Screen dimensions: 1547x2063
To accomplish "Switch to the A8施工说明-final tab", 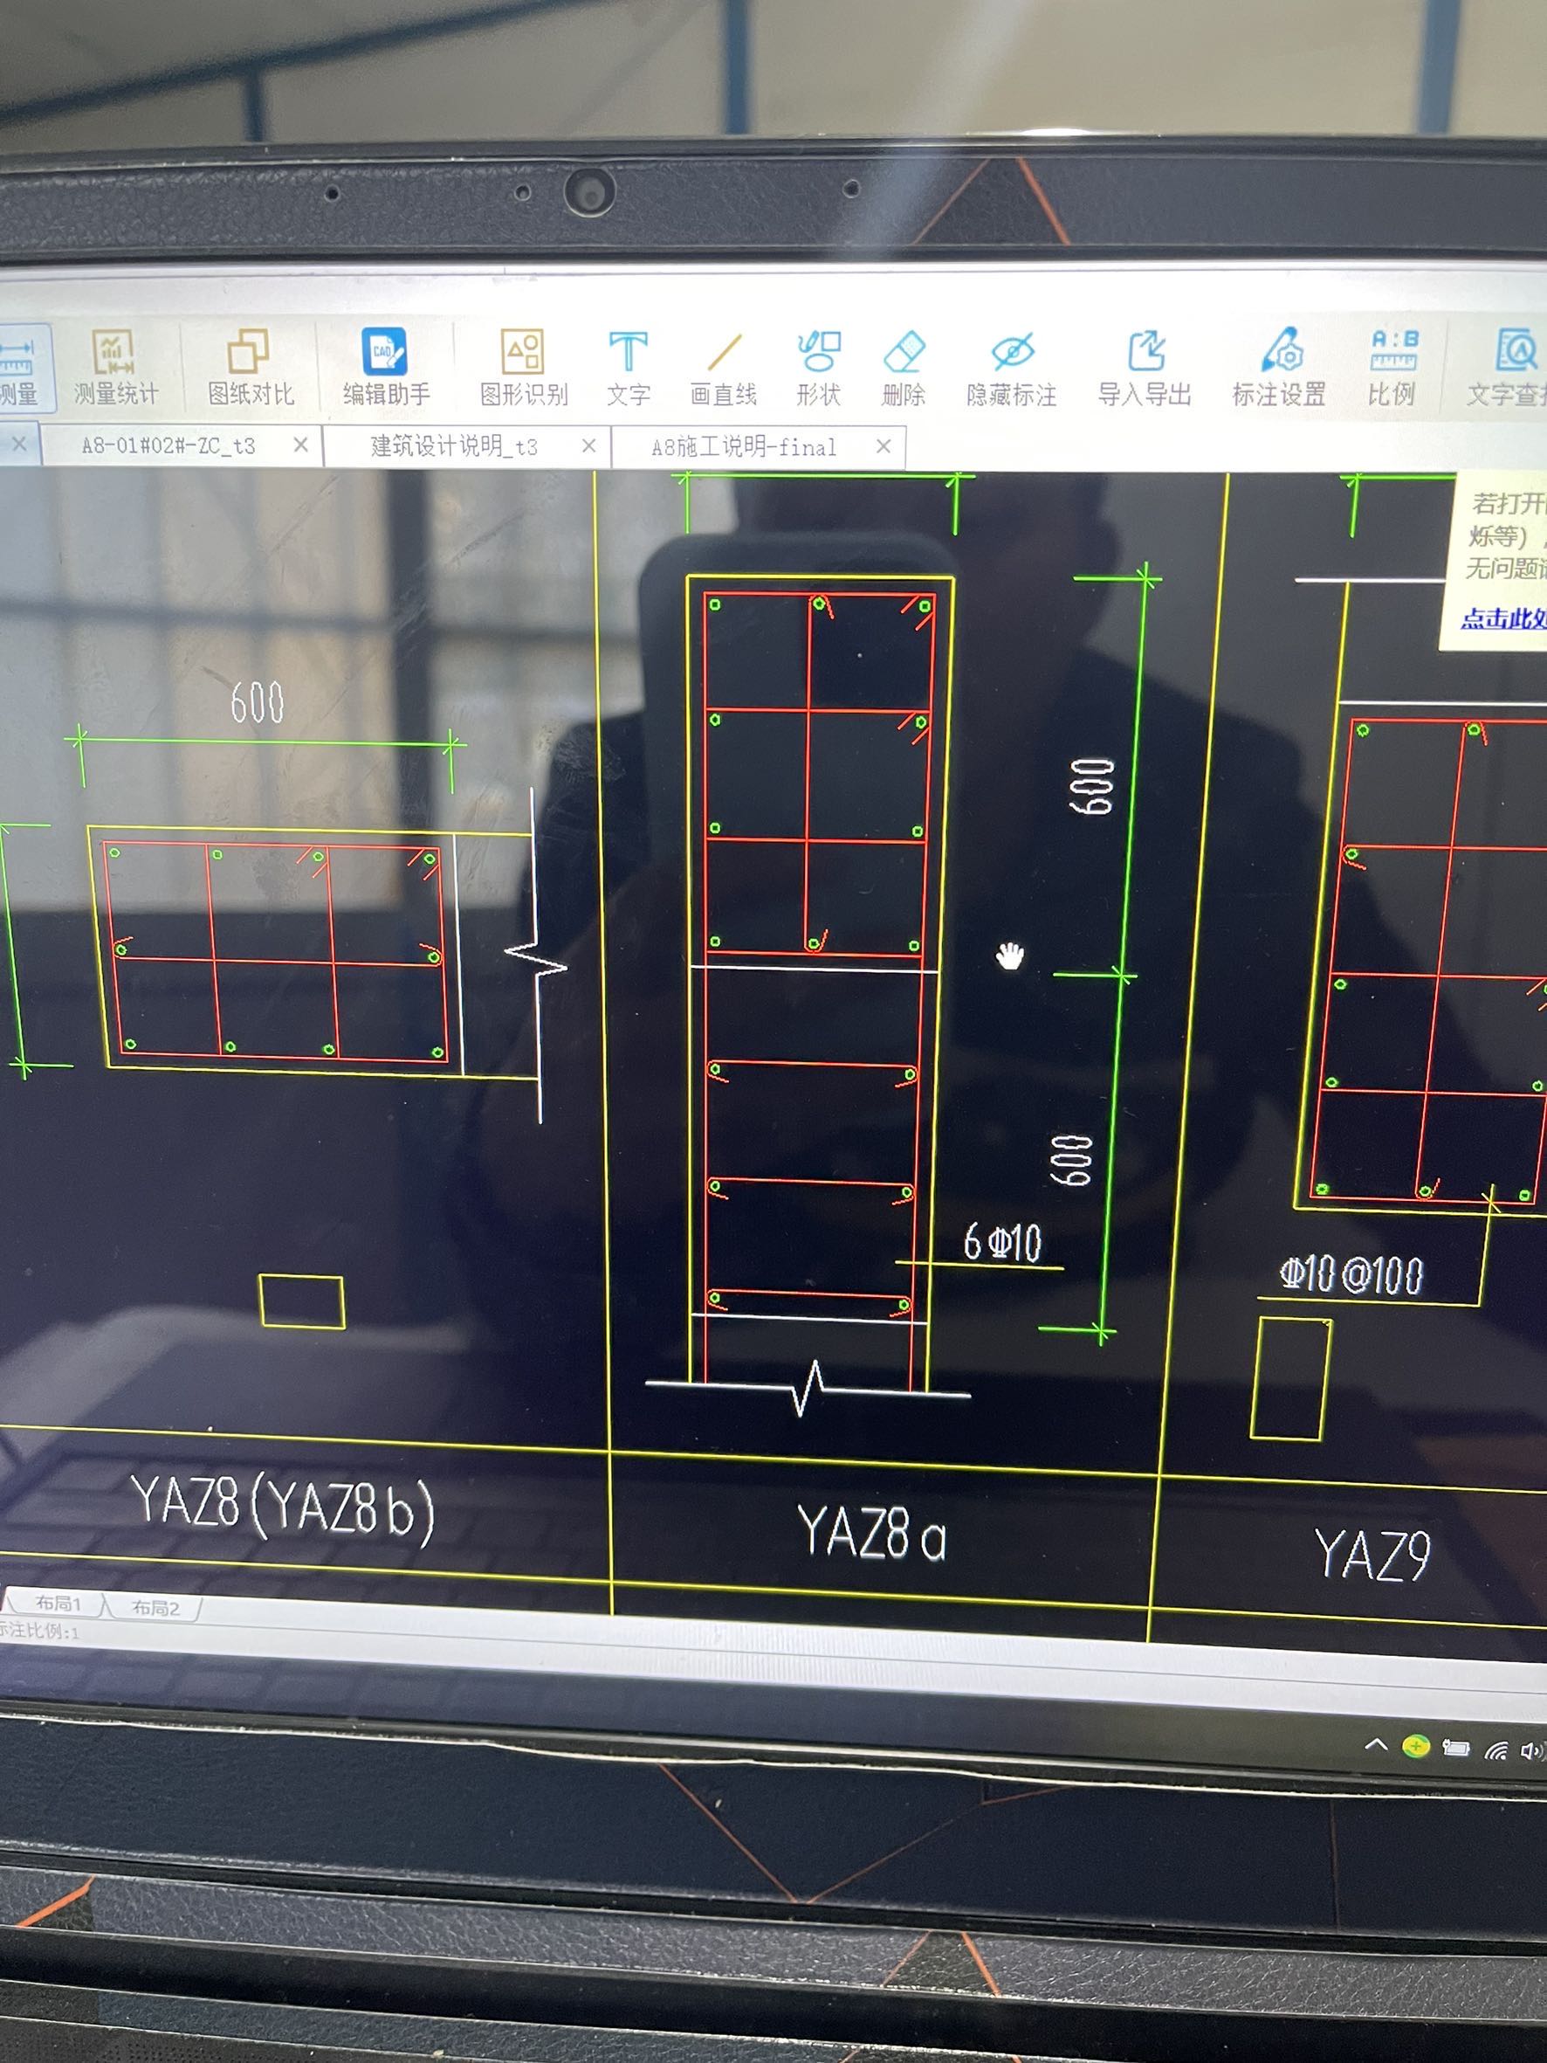I will tap(743, 448).
